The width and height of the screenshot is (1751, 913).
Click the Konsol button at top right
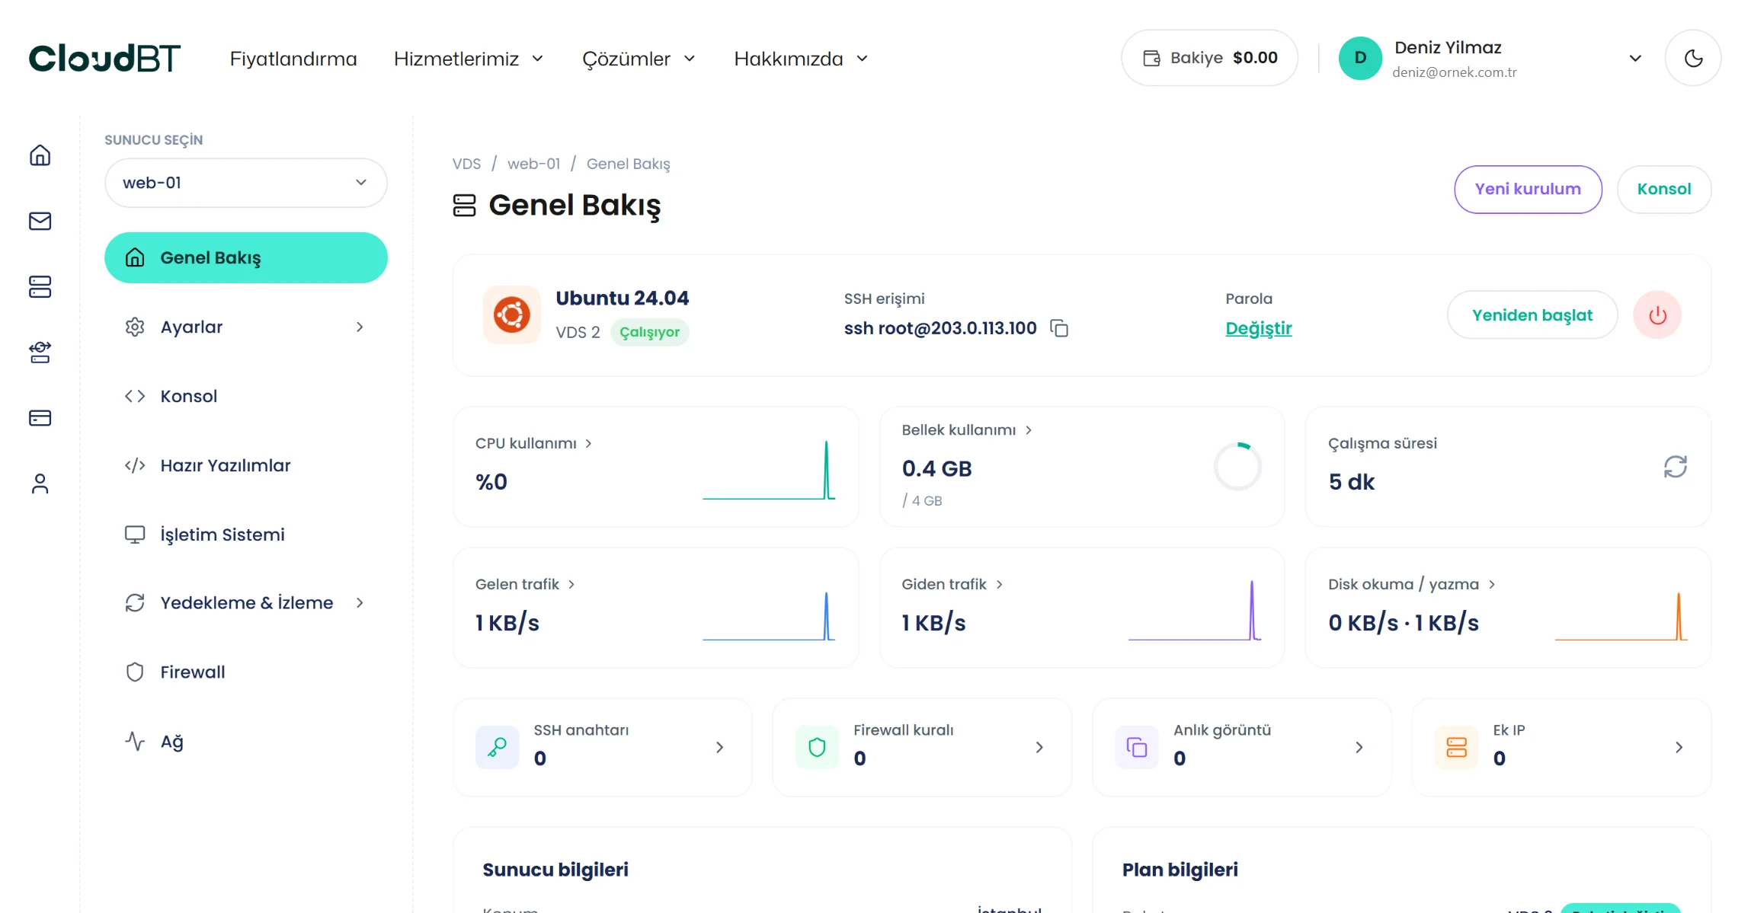click(1664, 190)
